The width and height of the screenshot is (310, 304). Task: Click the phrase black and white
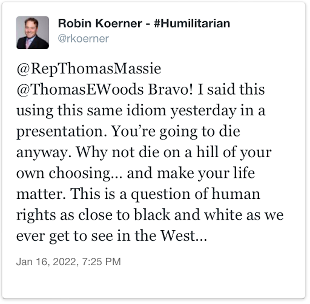pyautogui.click(x=188, y=215)
